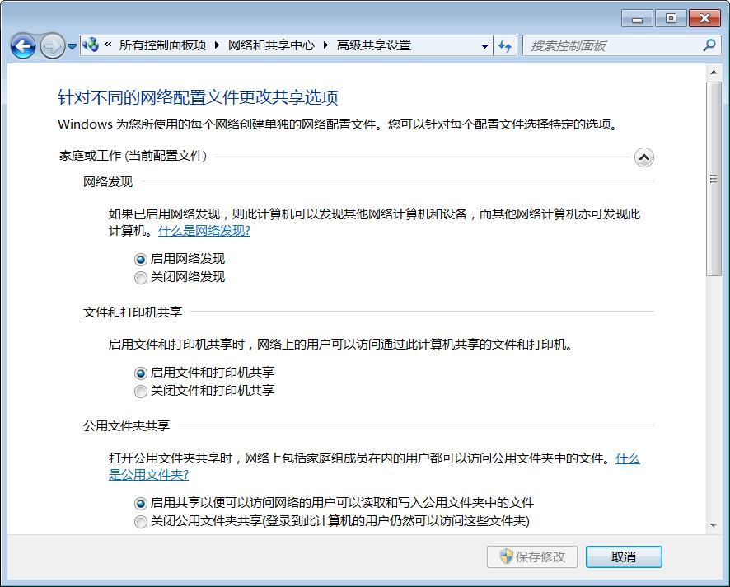Image resolution: width=730 pixels, height=587 pixels.
Task: Select 高级共享设置 in the breadcrumb
Action: click(375, 45)
